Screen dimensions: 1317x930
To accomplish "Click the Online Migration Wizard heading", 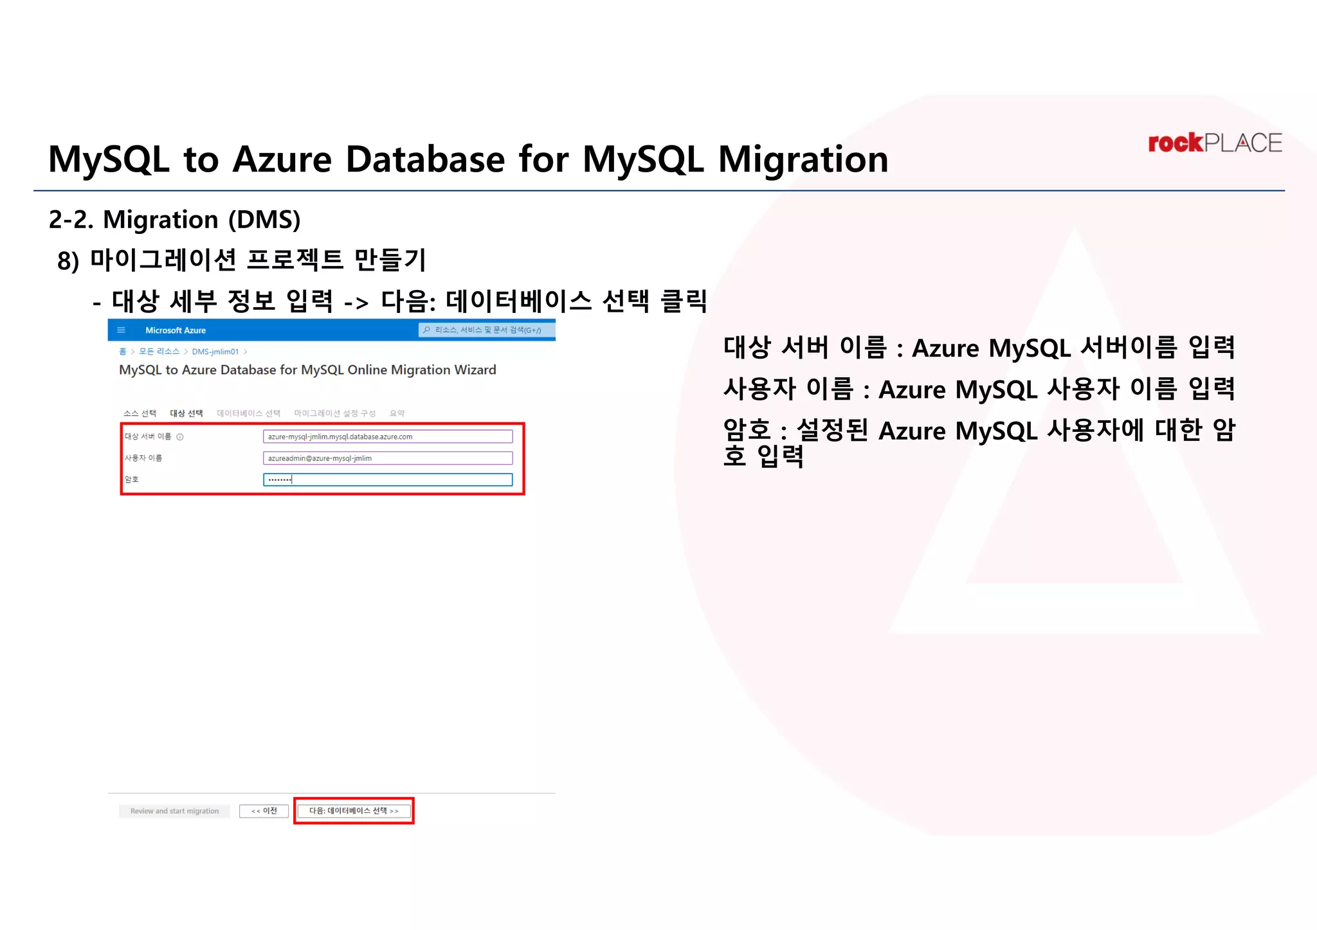I will 307,370.
